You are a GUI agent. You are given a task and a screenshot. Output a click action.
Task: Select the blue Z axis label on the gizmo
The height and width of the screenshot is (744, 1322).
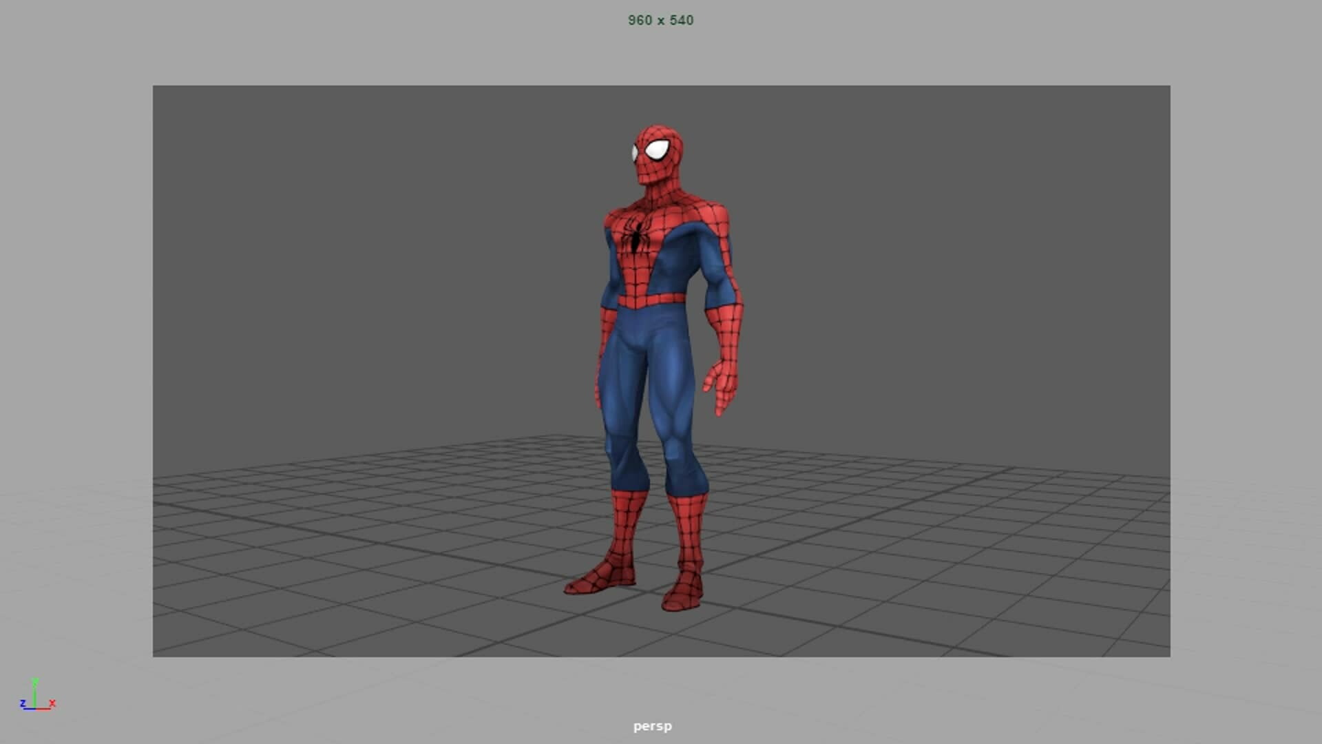pyautogui.click(x=23, y=703)
